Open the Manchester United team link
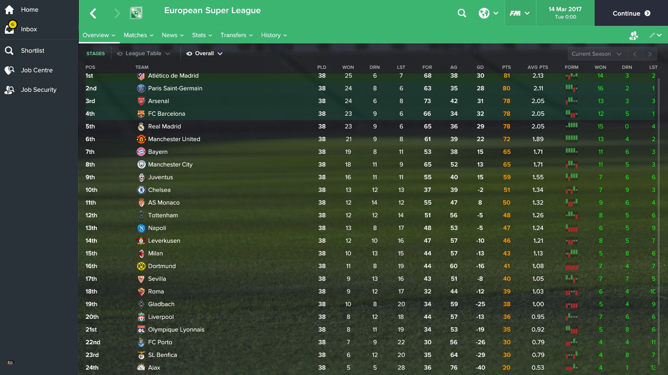The height and width of the screenshot is (375, 668). [x=174, y=139]
